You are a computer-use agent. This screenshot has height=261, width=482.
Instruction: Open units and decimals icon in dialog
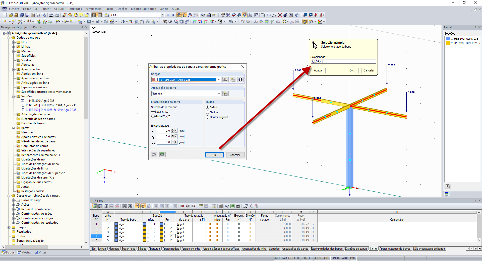[x=162, y=155]
